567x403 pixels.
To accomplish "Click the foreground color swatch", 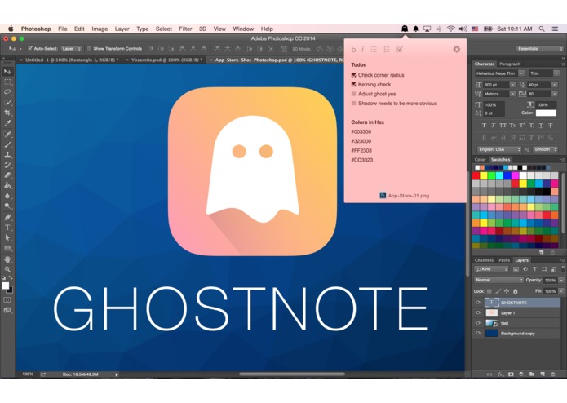I will 6,286.
